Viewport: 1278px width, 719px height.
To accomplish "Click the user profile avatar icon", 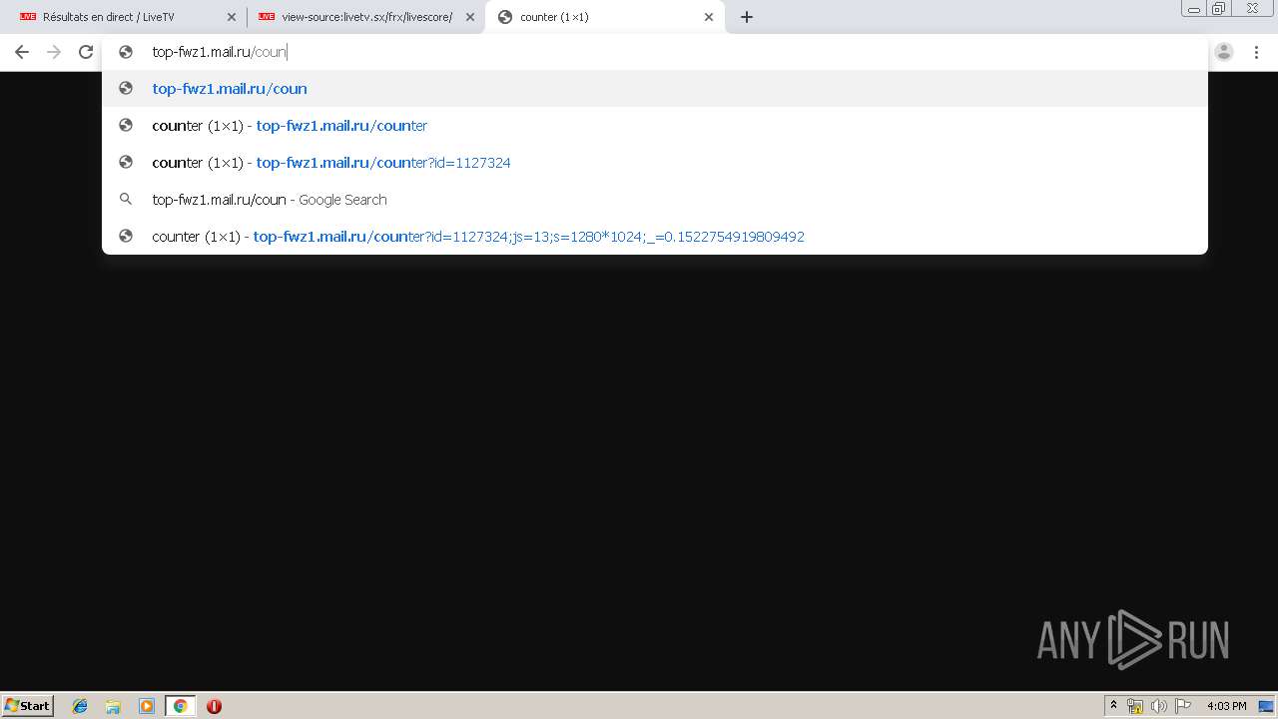I will (x=1224, y=52).
